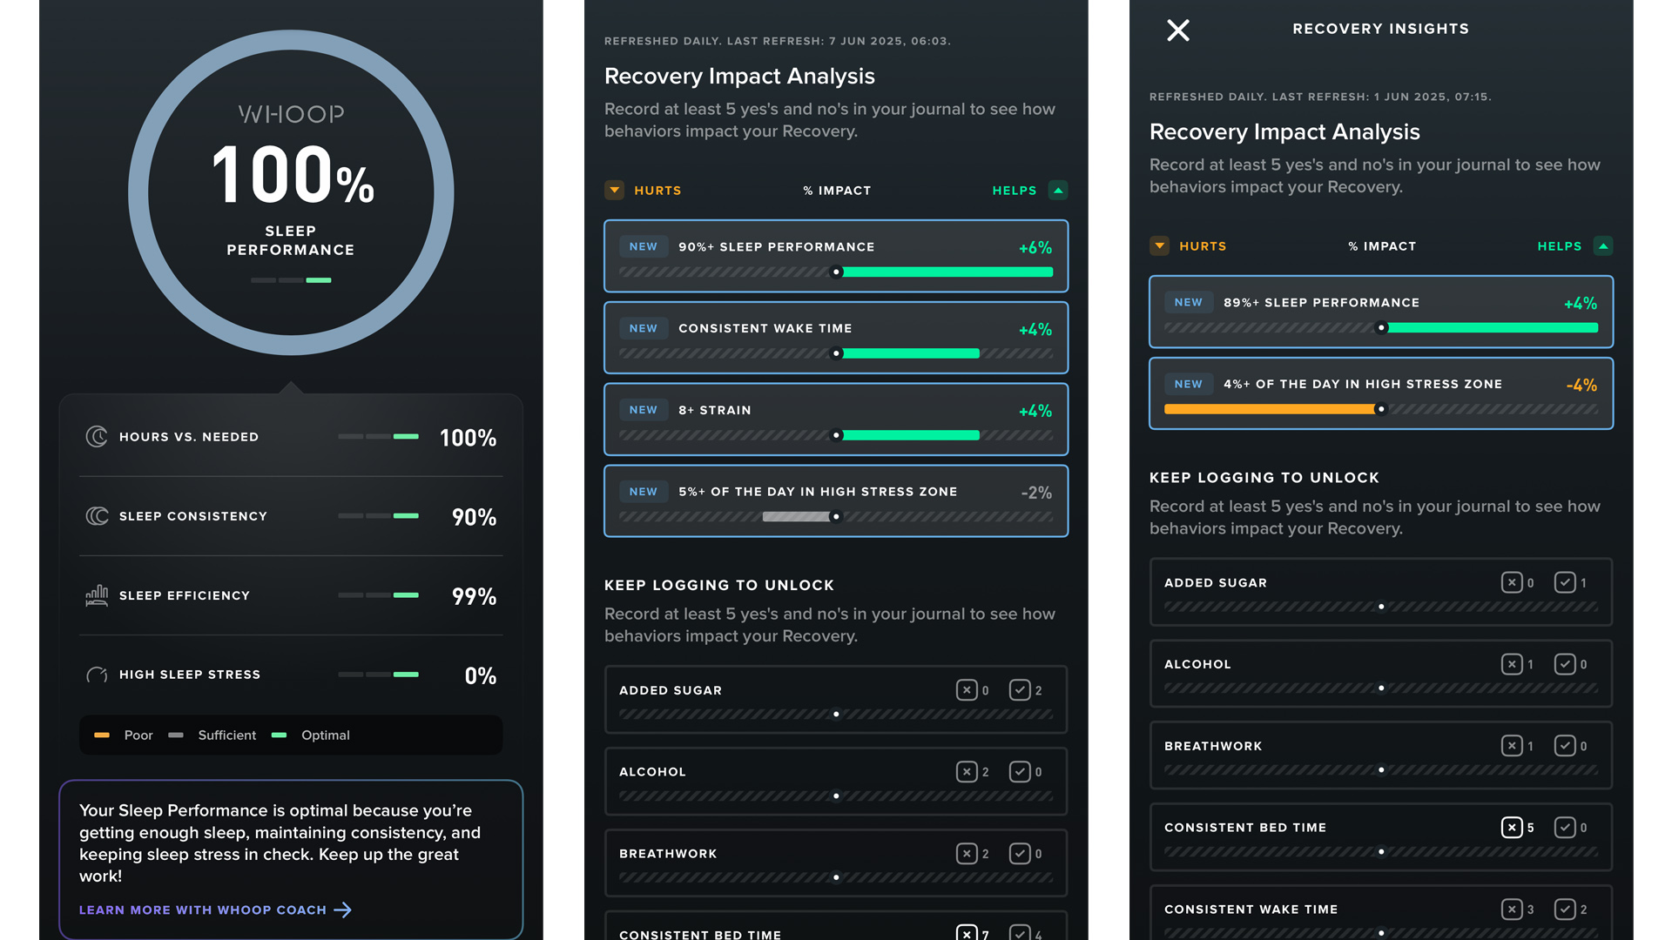The width and height of the screenshot is (1672, 940).
Task: Tap the 100% Sleep Performance ring
Action: tap(291, 192)
